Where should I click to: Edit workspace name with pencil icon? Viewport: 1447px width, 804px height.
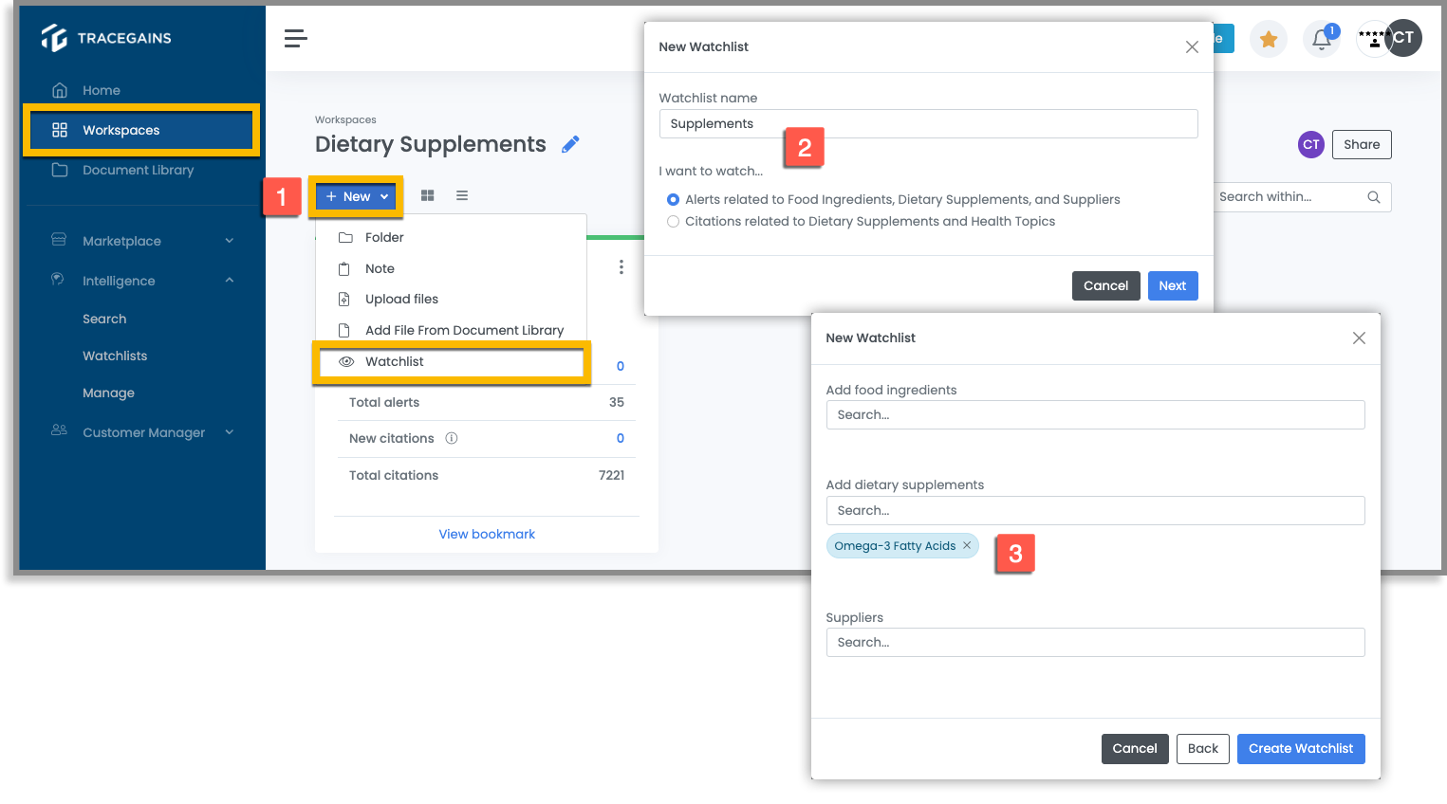coord(570,144)
